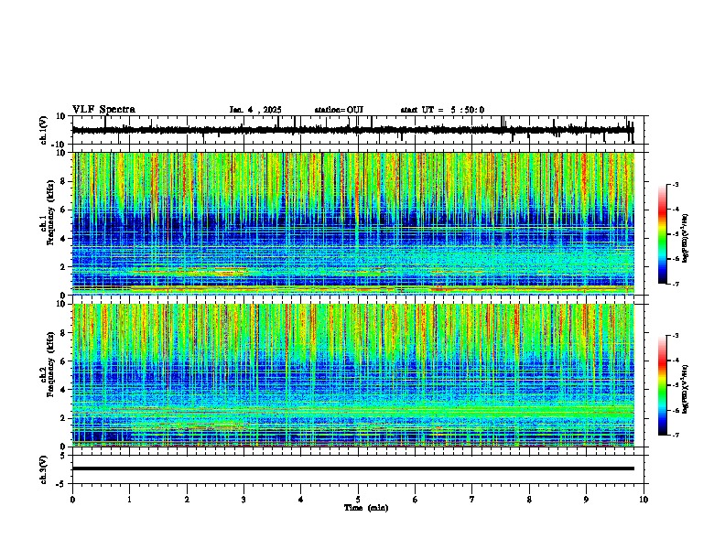Click the flat ch.3 voltage trace line
Image resolution: width=725 pixels, height=560 pixels.
tap(353, 468)
